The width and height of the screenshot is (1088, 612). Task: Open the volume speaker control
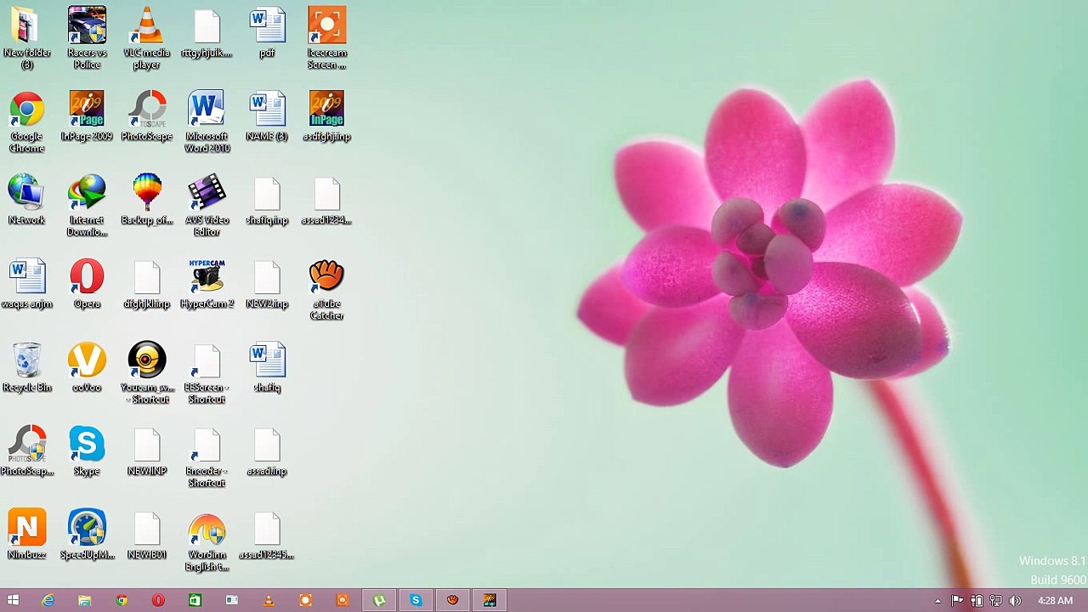point(1015,601)
